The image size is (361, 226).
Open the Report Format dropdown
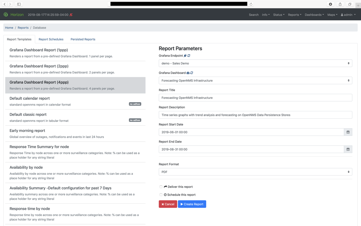256,172
